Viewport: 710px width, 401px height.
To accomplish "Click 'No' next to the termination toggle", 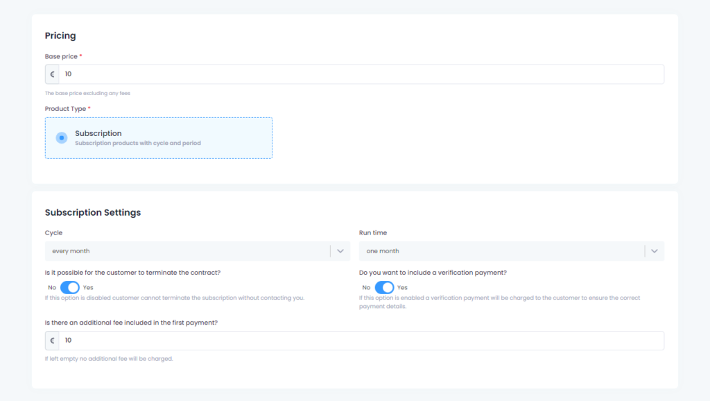I will pyautogui.click(x=51, y=287).
